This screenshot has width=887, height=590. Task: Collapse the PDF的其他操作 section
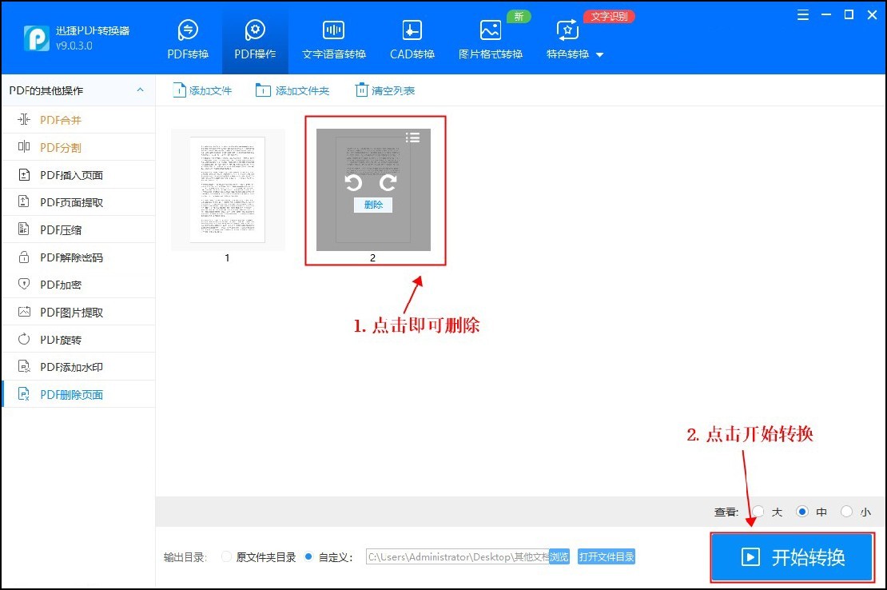coord(140,90)
